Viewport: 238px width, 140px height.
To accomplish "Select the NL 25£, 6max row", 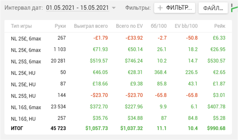I will point(118,38).
